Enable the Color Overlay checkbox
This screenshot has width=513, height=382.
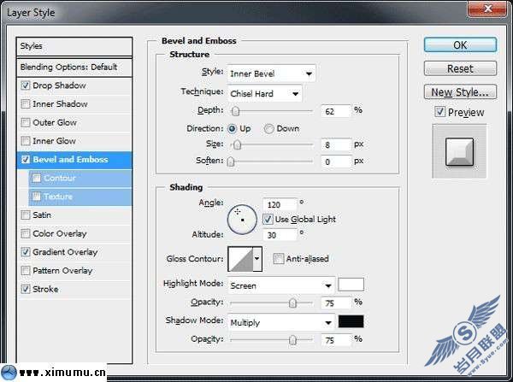tap(25, 233)
